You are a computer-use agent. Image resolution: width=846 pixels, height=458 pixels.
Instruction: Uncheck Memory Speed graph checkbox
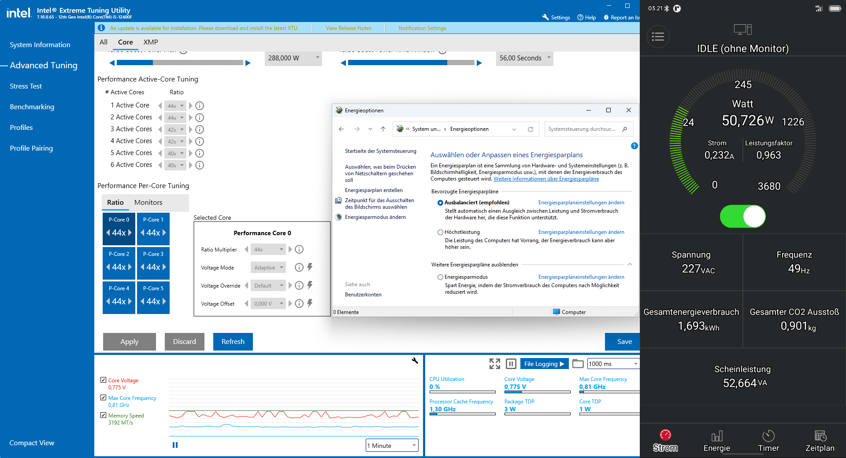[x=103, y=415]
